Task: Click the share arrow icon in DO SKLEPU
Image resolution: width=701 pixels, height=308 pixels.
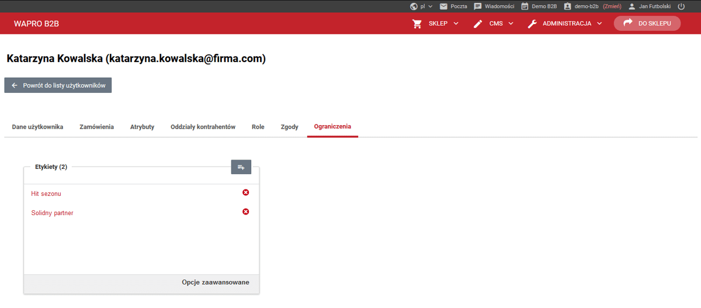Action: coord(628,23)
